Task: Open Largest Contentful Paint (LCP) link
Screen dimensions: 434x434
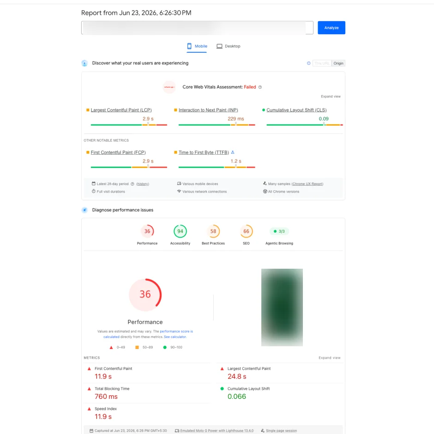Action: point(121,110)
